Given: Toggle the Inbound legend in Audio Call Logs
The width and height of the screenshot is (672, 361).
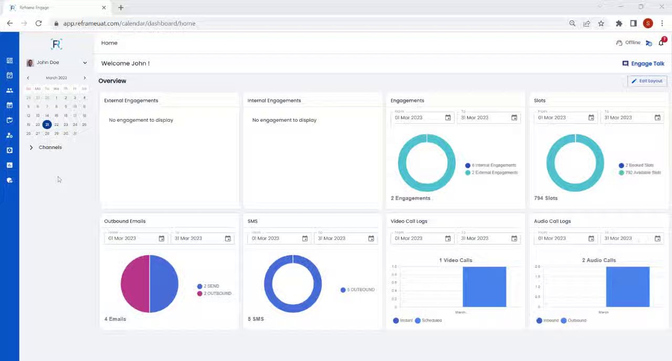Looking at the screenshot, I should (x=548, y=321).
